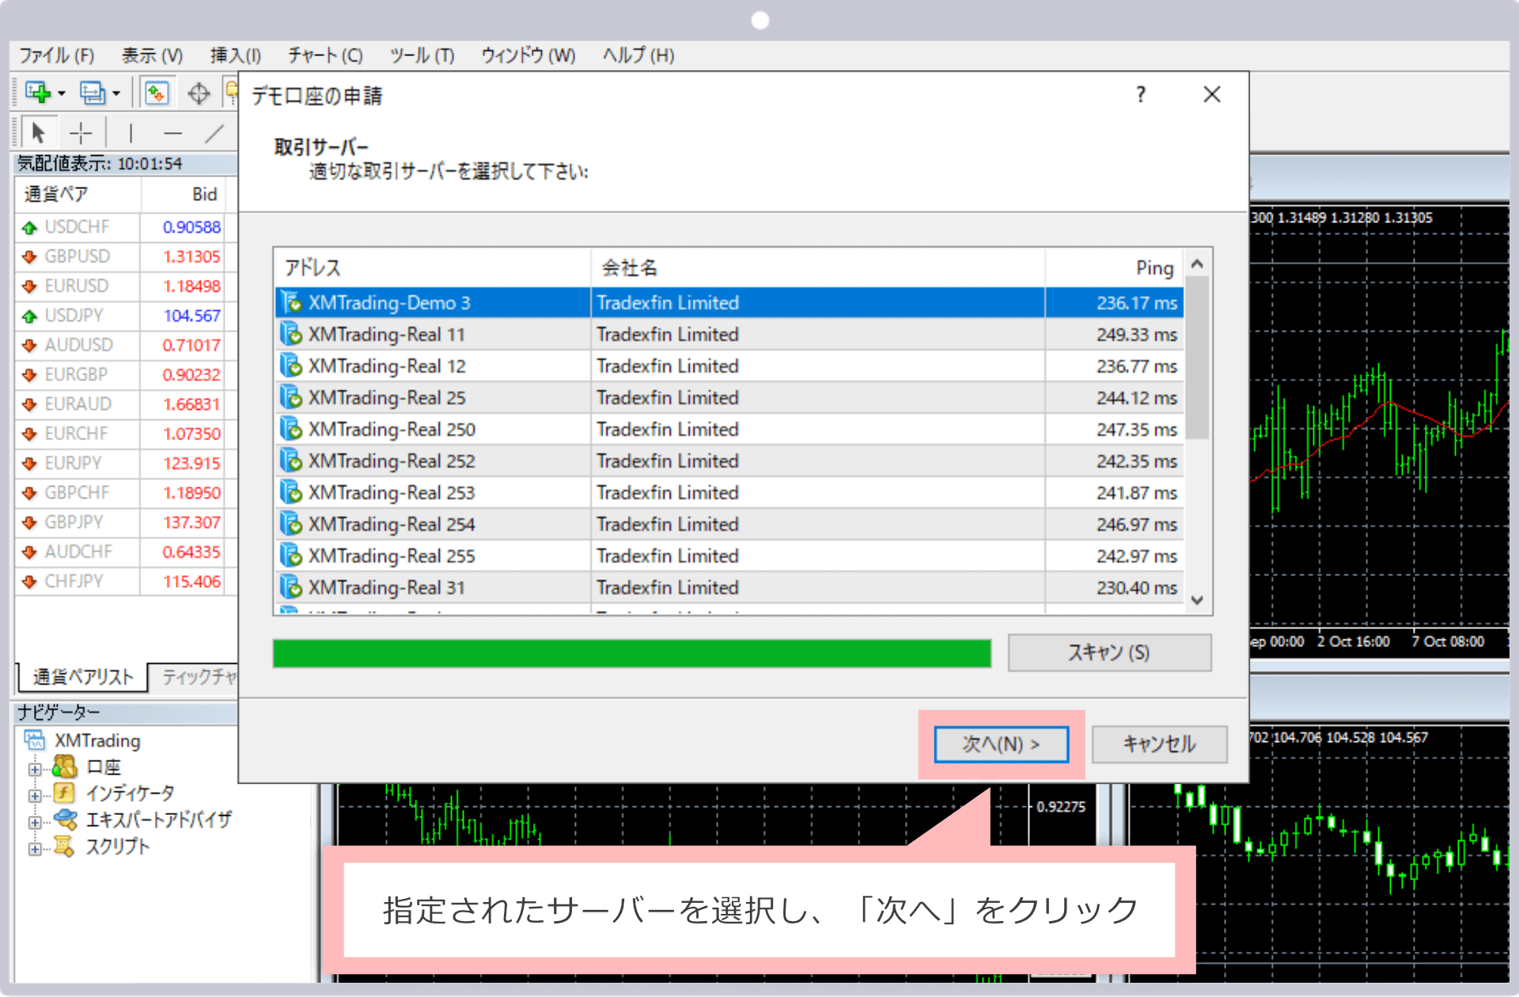
Task: Expand the スクリプト tree node
Action: point(35,849)
